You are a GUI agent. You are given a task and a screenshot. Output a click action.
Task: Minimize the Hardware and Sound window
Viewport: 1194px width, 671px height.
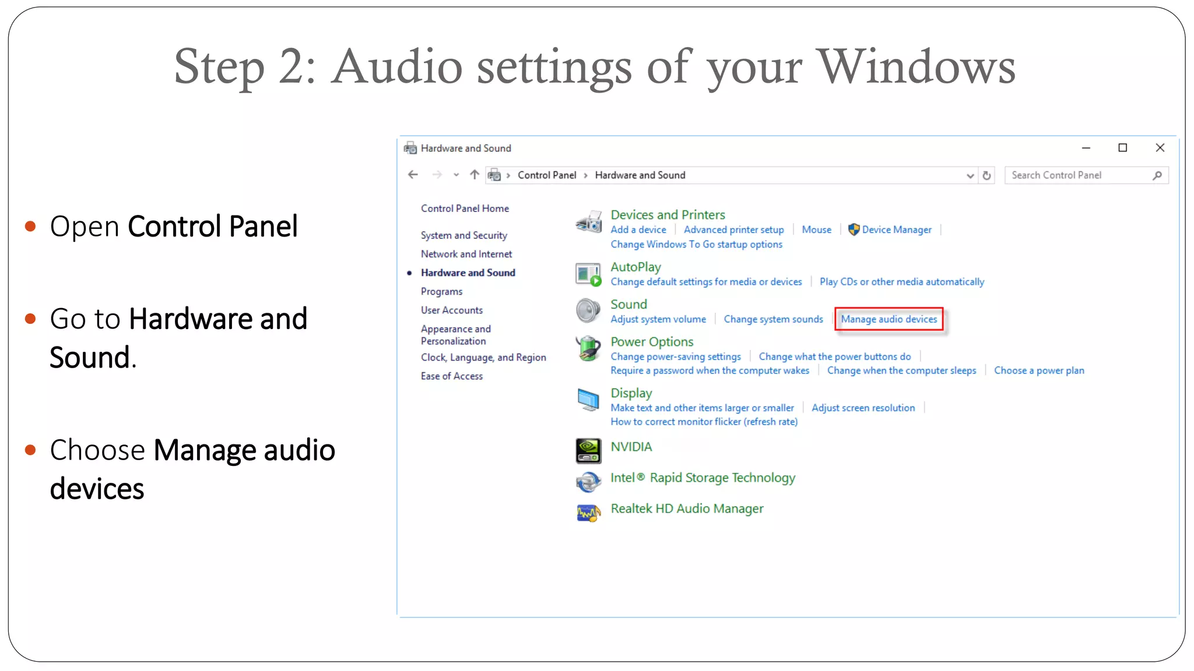point(1086,148)
